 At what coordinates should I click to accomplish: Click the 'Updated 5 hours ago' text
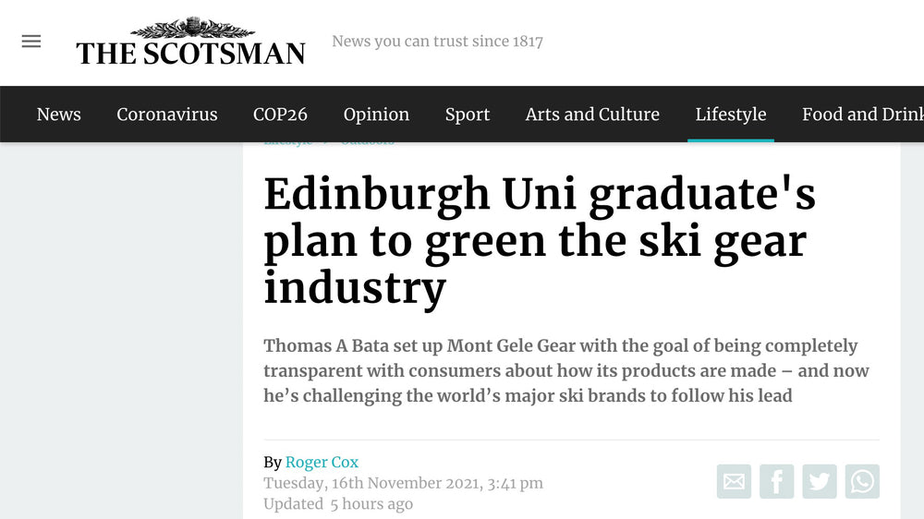338,504
